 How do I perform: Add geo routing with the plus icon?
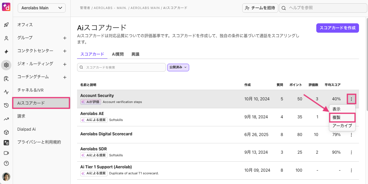(x=65, y=64)
